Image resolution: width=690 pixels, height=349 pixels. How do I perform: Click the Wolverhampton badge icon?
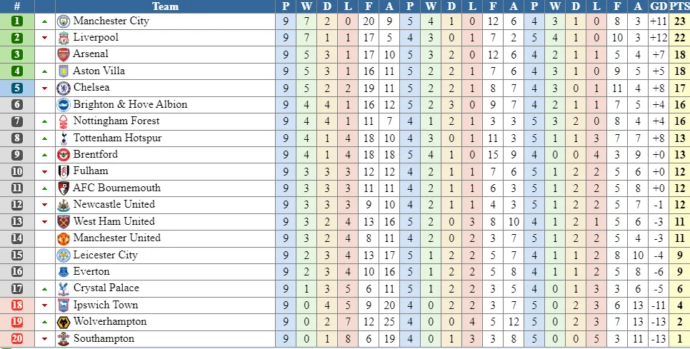64,322
